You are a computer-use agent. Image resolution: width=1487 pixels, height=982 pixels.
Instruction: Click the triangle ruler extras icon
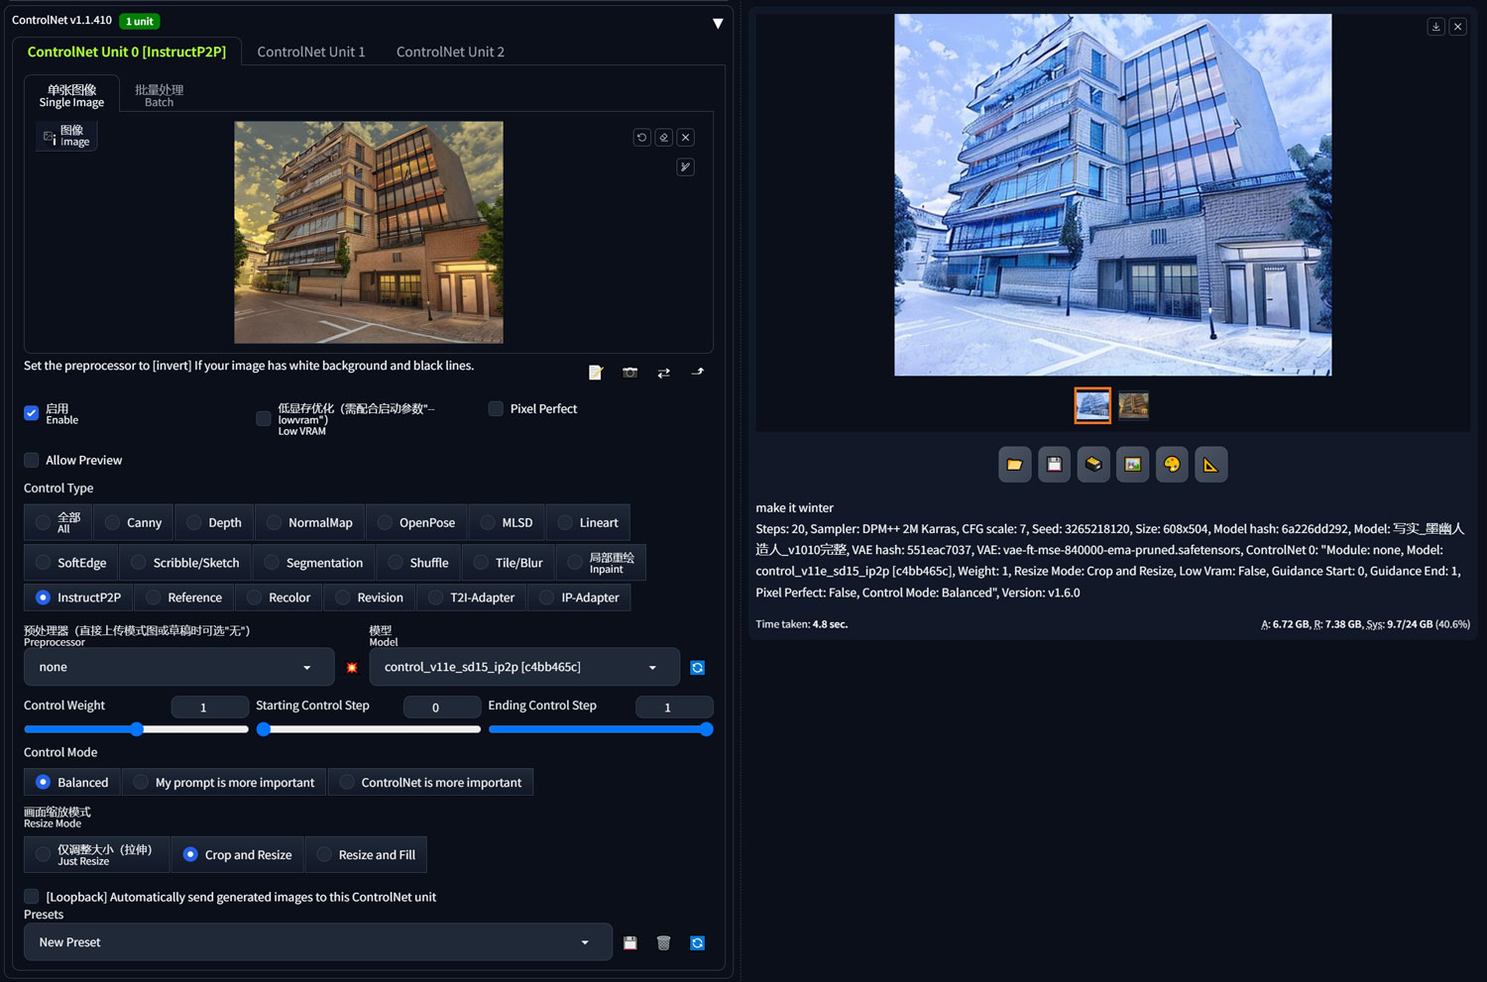(x=1210, y=464)
